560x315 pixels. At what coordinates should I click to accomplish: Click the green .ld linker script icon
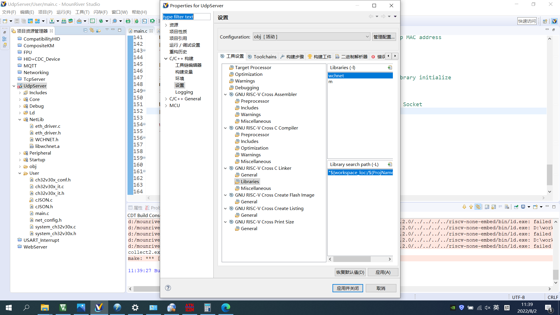pyautogui.click(x=128, y=21)
